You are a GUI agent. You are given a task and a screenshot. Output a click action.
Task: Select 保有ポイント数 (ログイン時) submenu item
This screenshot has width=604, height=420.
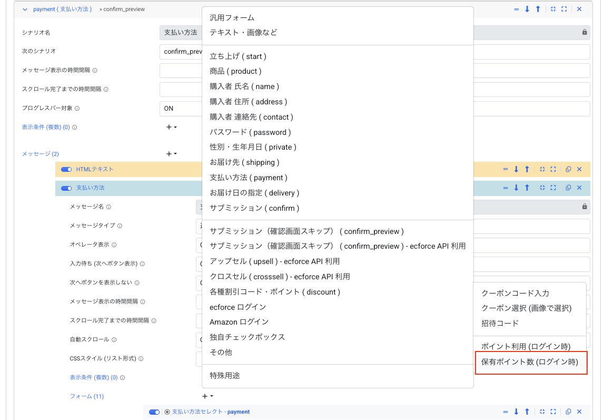coord(530,362)
